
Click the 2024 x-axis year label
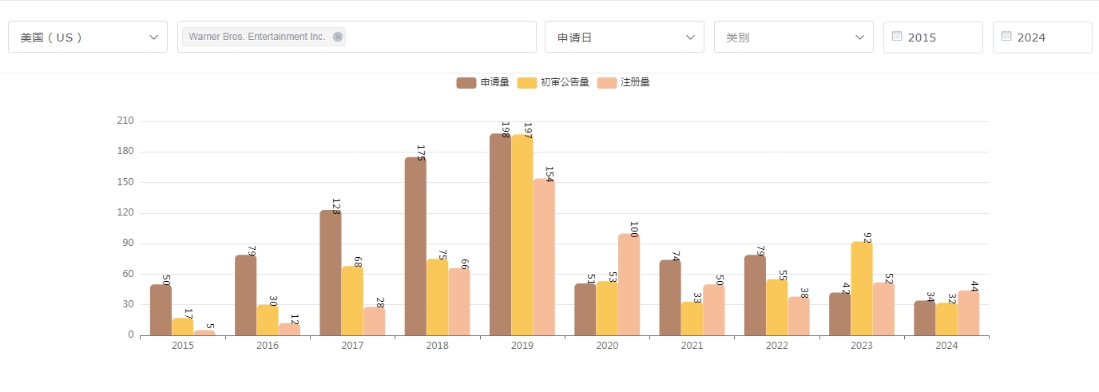(946, 346)
